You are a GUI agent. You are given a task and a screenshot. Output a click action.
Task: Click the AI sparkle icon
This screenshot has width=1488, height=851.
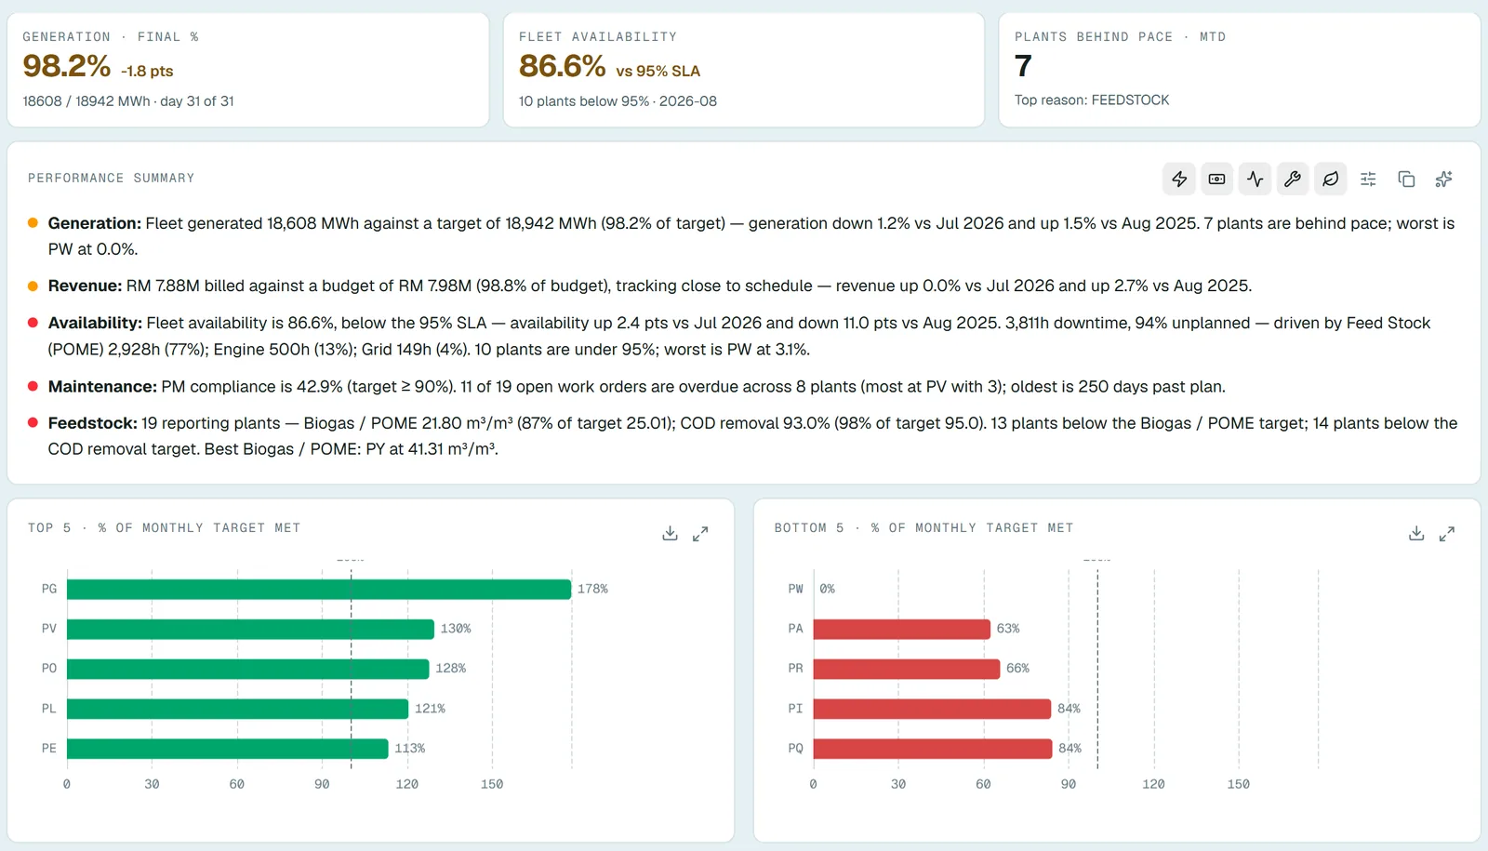[x=1443, y=179]
